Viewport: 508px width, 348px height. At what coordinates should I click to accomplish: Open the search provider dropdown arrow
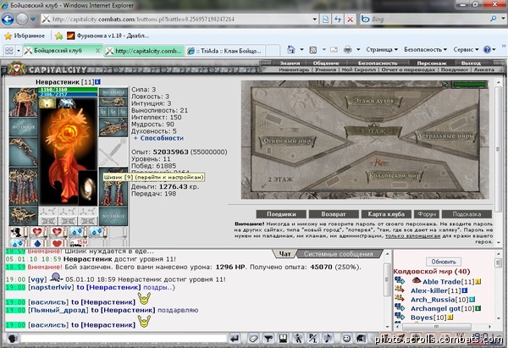pos(503,19)
